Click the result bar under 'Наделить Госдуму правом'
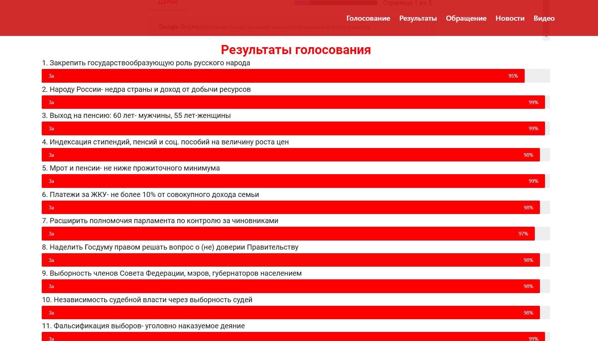The image size is (598, 341). [291, 260]
